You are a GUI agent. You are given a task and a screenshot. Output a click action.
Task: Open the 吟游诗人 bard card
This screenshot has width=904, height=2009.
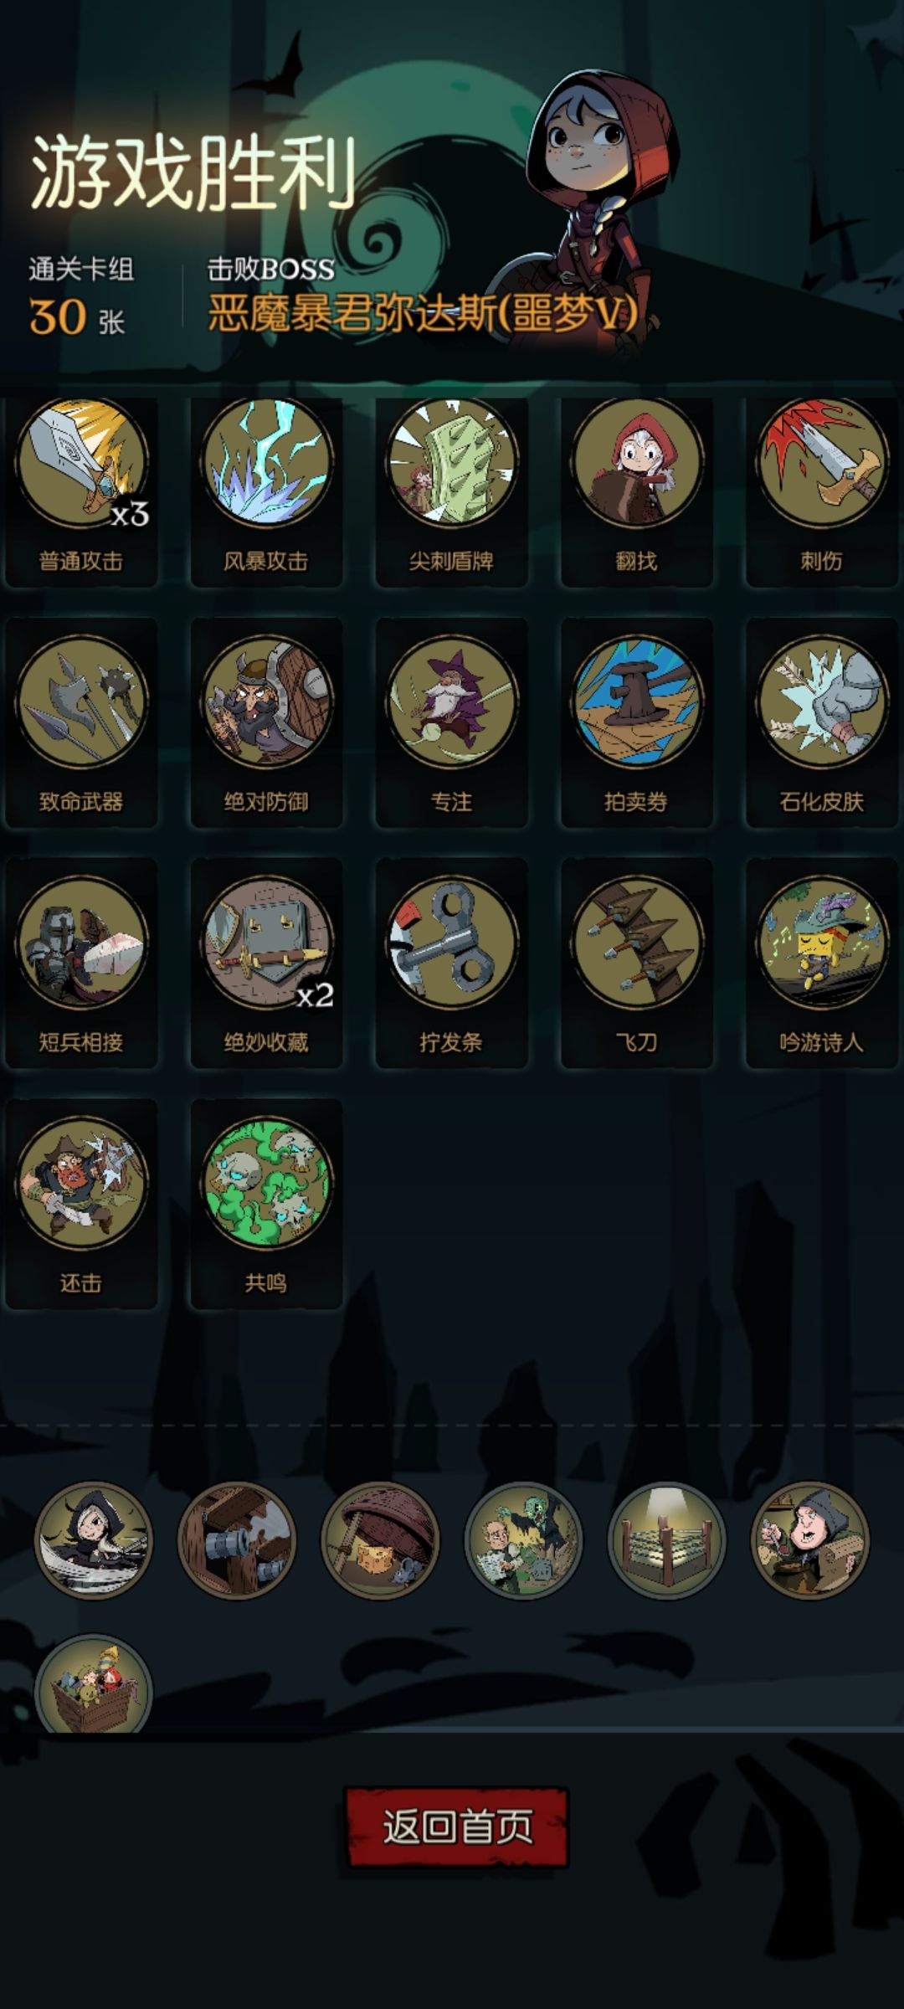821,963
